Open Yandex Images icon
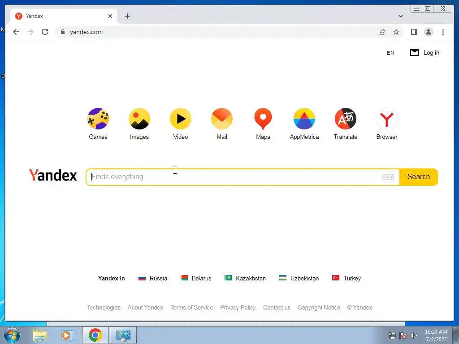The image size is (459, 344). (139, 119)
